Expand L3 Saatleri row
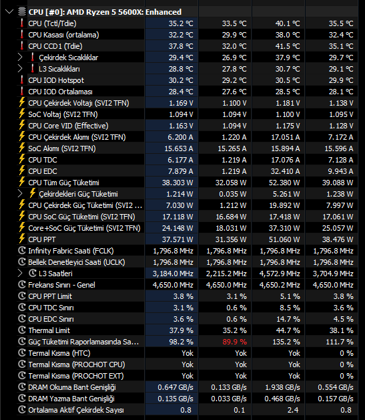 click(20, 274)
